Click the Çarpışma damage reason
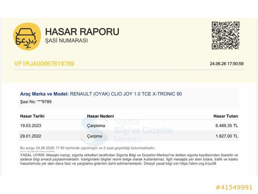This screenshot has height=194, width=258. click(x=96, y=126)
